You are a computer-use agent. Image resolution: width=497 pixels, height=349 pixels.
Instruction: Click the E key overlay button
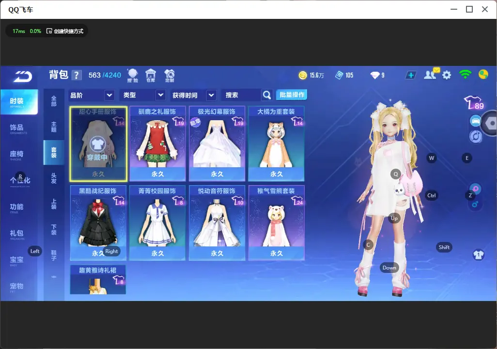click(x=467, y=158)
